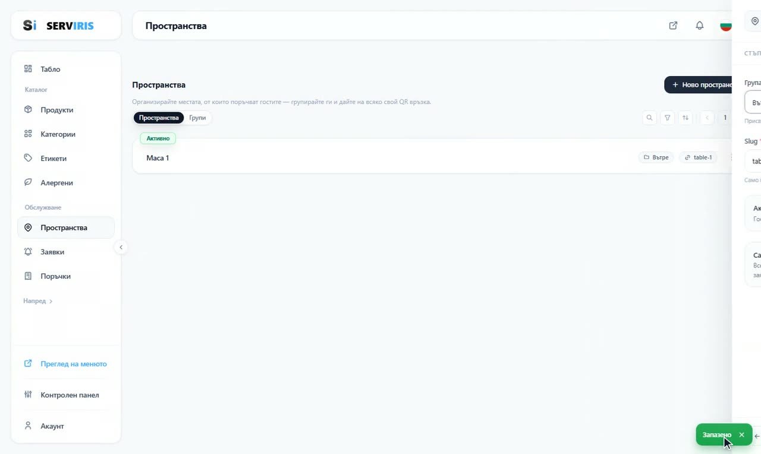Open Табло in the sidebar
Image resolution: width=761 pixels, height=454 pixels.
(65, 69)
